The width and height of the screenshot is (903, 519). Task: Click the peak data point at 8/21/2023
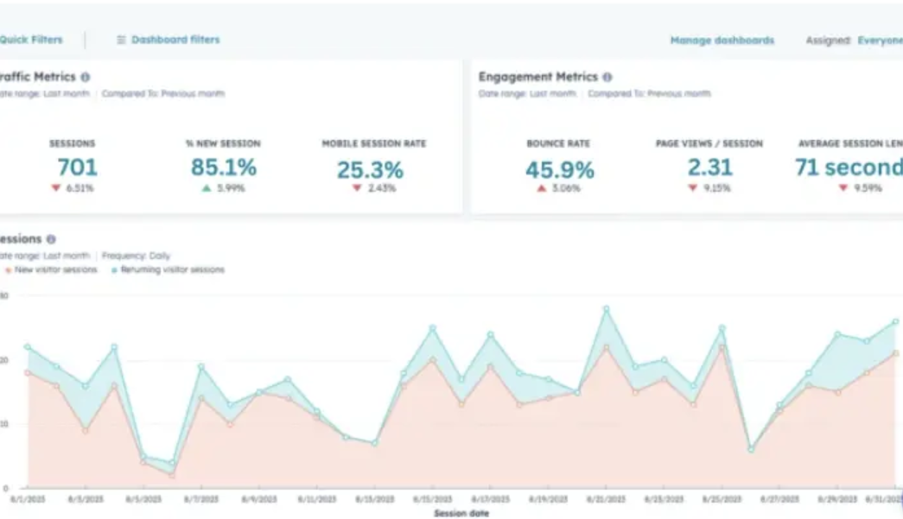click(x=607, y=308)
